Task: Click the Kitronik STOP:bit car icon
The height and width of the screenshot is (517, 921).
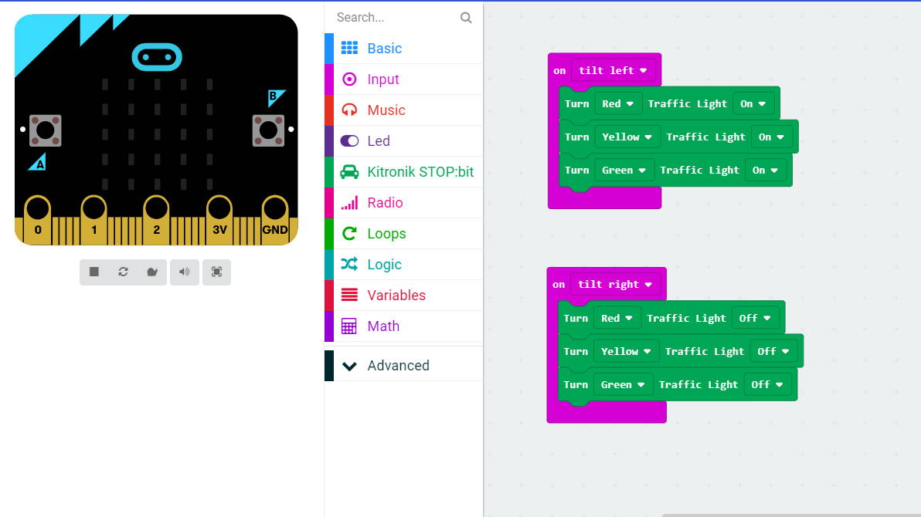Action: pos(349,171)
